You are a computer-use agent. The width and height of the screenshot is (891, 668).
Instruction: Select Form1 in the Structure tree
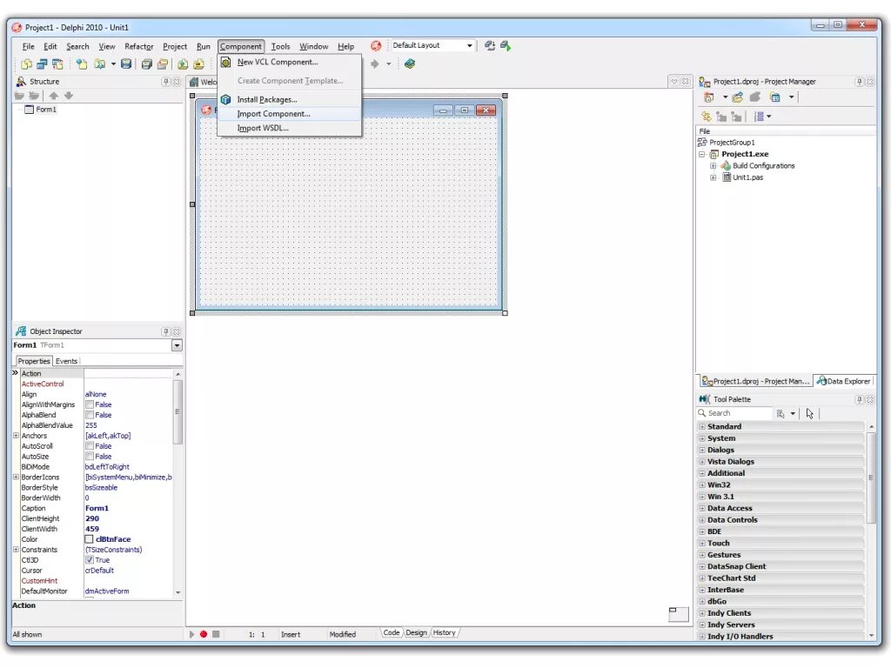click(x=45, y=110)
